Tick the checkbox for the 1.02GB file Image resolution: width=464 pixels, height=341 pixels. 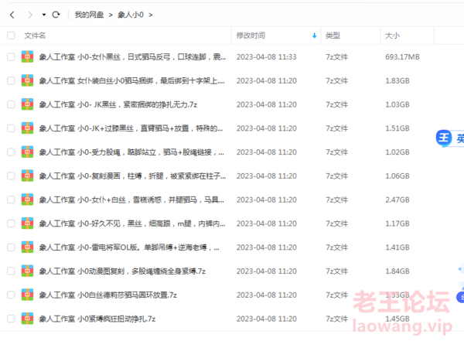[11, 152]
